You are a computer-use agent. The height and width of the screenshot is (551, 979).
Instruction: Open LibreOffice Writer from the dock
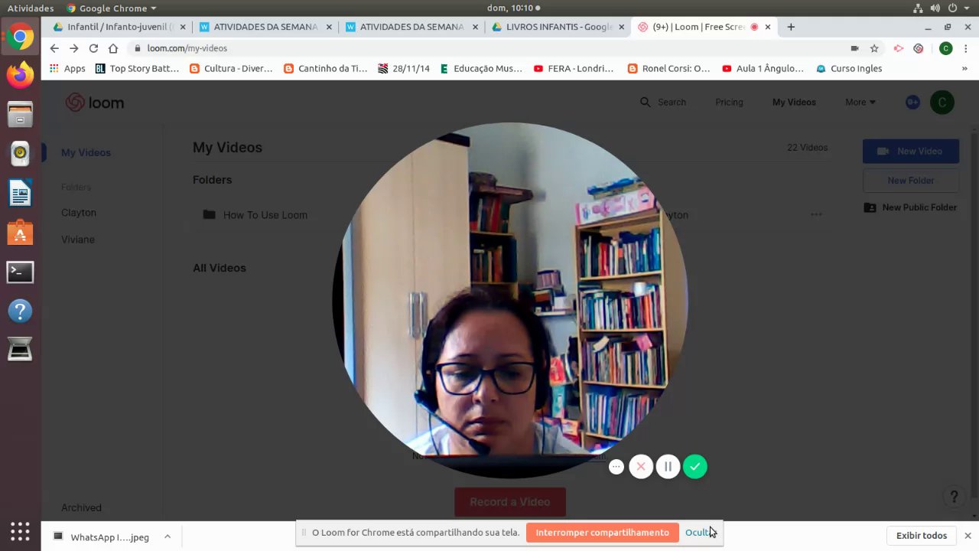21,193
